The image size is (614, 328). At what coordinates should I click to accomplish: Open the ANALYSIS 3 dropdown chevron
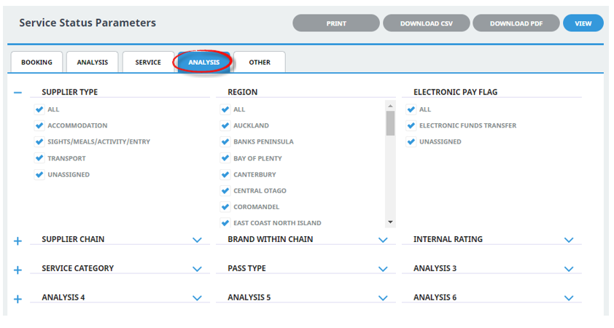[x=569, y=269]
